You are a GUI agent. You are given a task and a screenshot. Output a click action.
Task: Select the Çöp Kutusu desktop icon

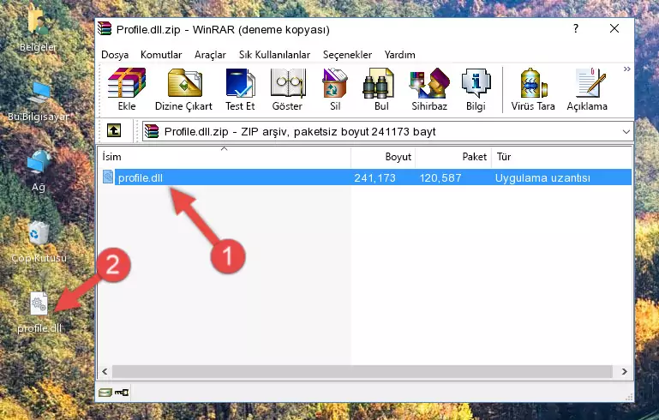coord(39,242)
